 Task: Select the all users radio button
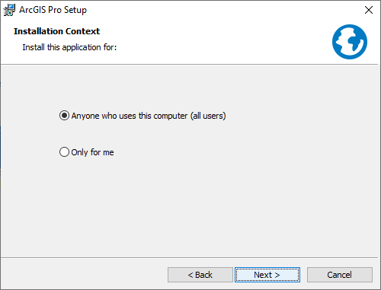pos(64,116)
